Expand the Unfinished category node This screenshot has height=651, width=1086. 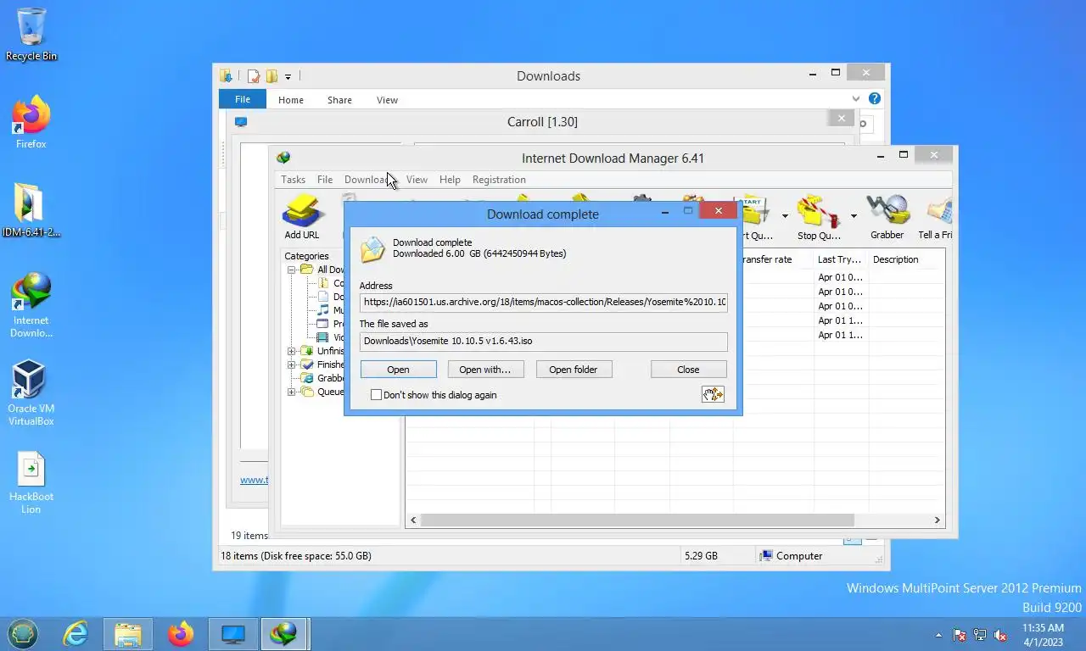coord(291,351)
